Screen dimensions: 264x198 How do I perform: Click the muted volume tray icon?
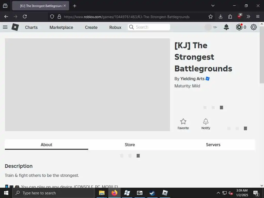point(231,193)
